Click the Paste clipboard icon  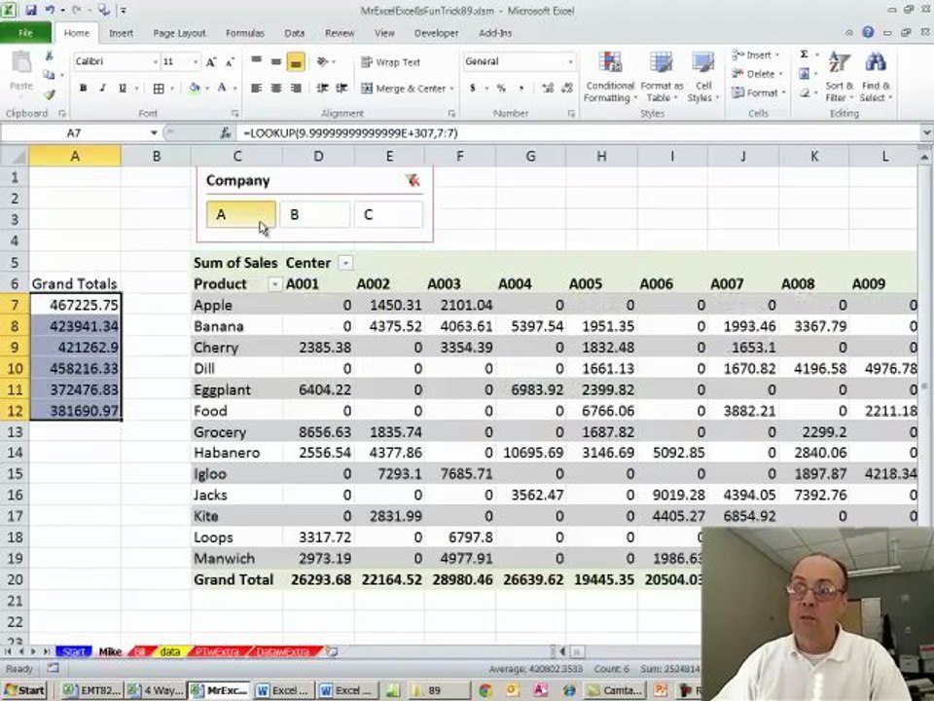tap(21, 63)
